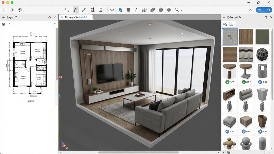
Task: Choose the dark green fabric swatch
Action: (262, 37)
